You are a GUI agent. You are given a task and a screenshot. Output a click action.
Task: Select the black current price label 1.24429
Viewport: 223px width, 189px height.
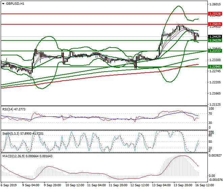tap(215, 37)
